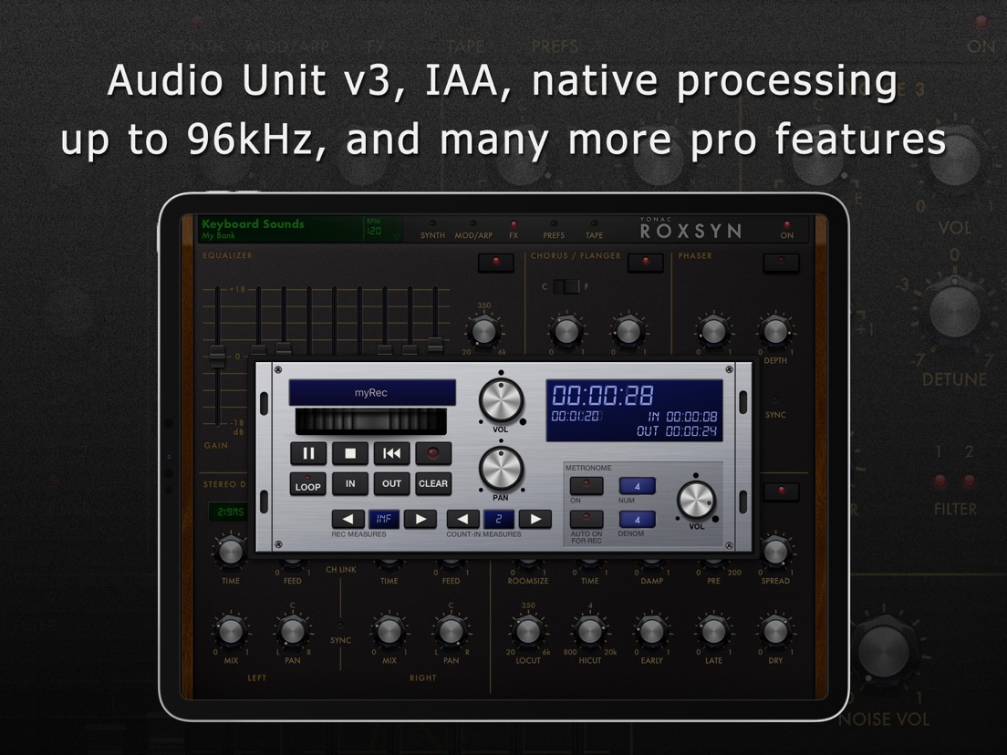
Task: Open the PREFS tab
Action: (554, 231)
